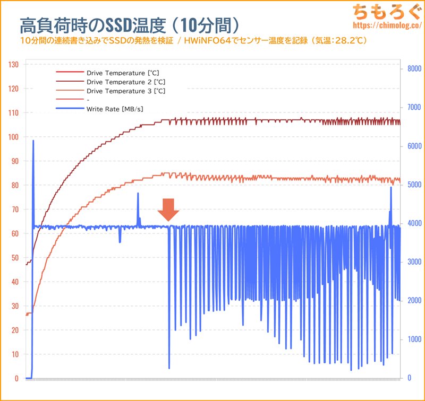Screen dimensions: 425x401
Task: Click the Drive Temperature 3 legend line swatch
Action: 70,90
